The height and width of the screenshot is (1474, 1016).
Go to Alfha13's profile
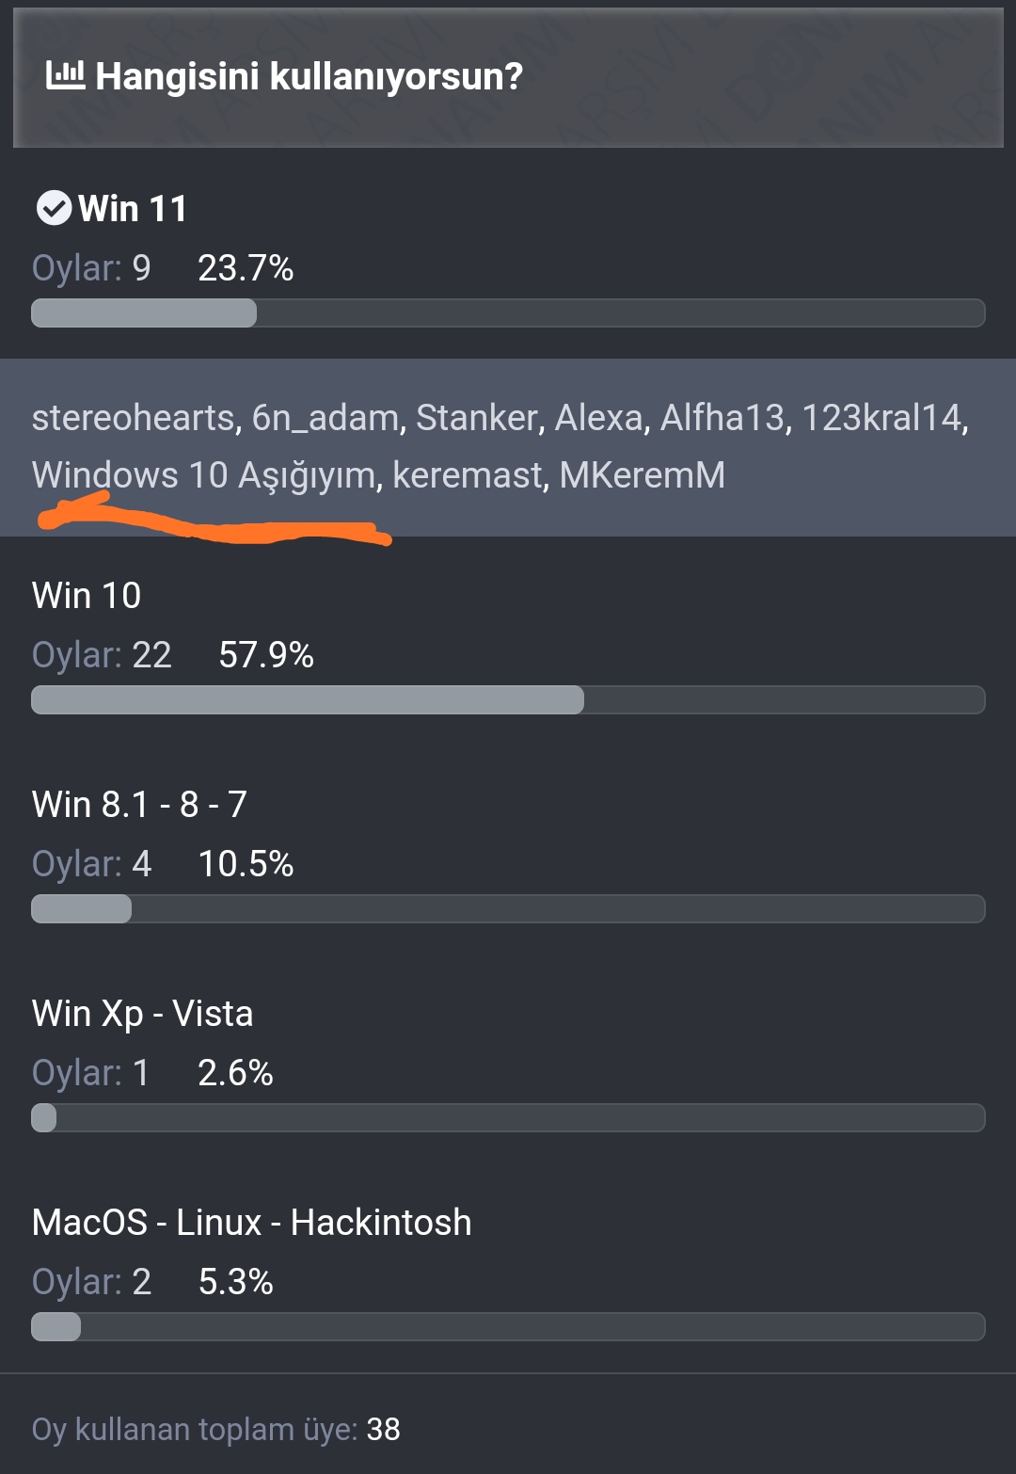[722, 418]
